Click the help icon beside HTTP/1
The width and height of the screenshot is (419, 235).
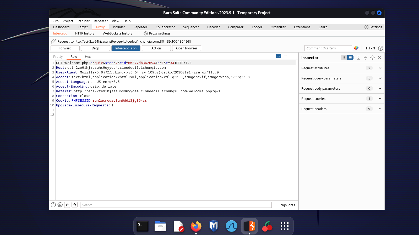click(380, 48)
